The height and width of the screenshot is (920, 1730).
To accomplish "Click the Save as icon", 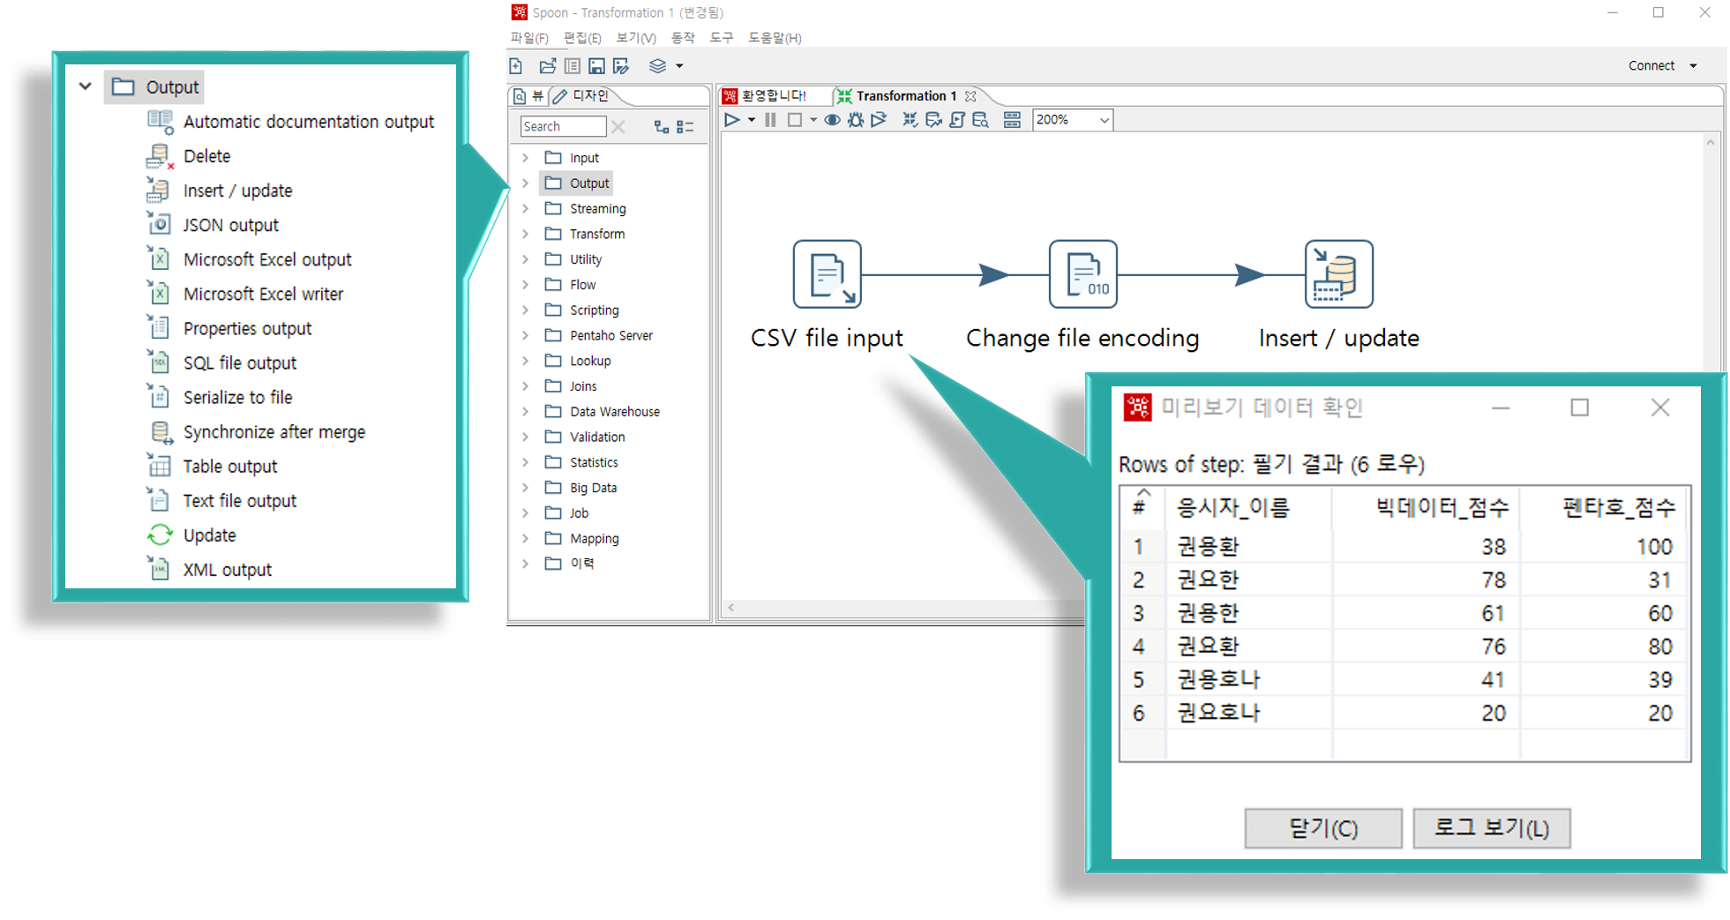I will [x=621, y=66].
